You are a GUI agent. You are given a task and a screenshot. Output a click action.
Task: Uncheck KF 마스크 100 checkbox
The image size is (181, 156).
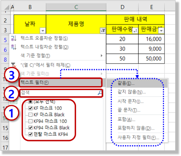[x=30, y=108]
